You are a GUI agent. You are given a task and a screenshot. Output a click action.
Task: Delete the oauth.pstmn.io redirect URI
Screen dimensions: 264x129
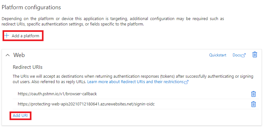tap(254, 94)
